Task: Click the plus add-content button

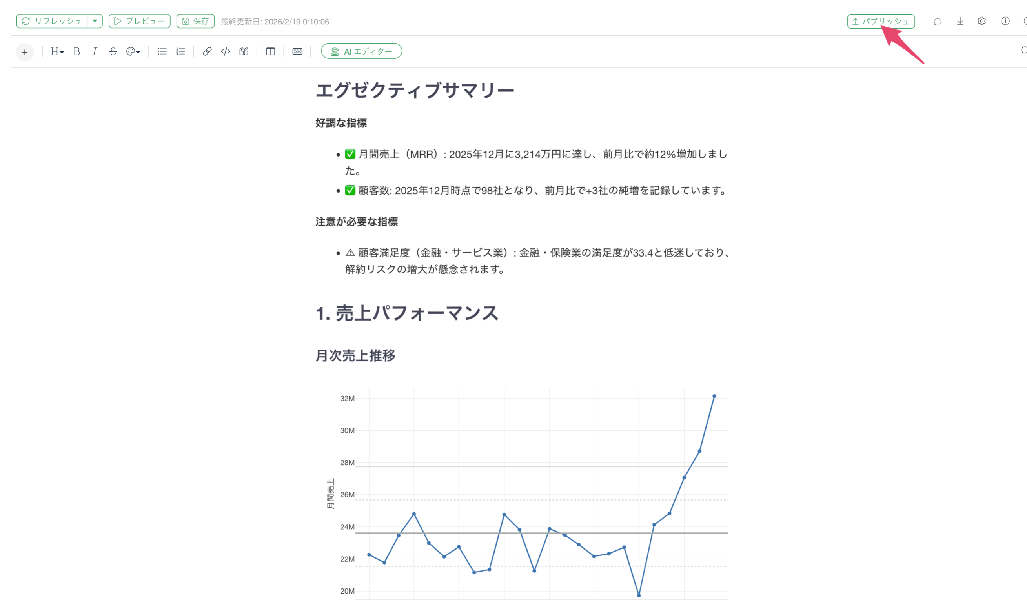Action: (x=25, y=52)
